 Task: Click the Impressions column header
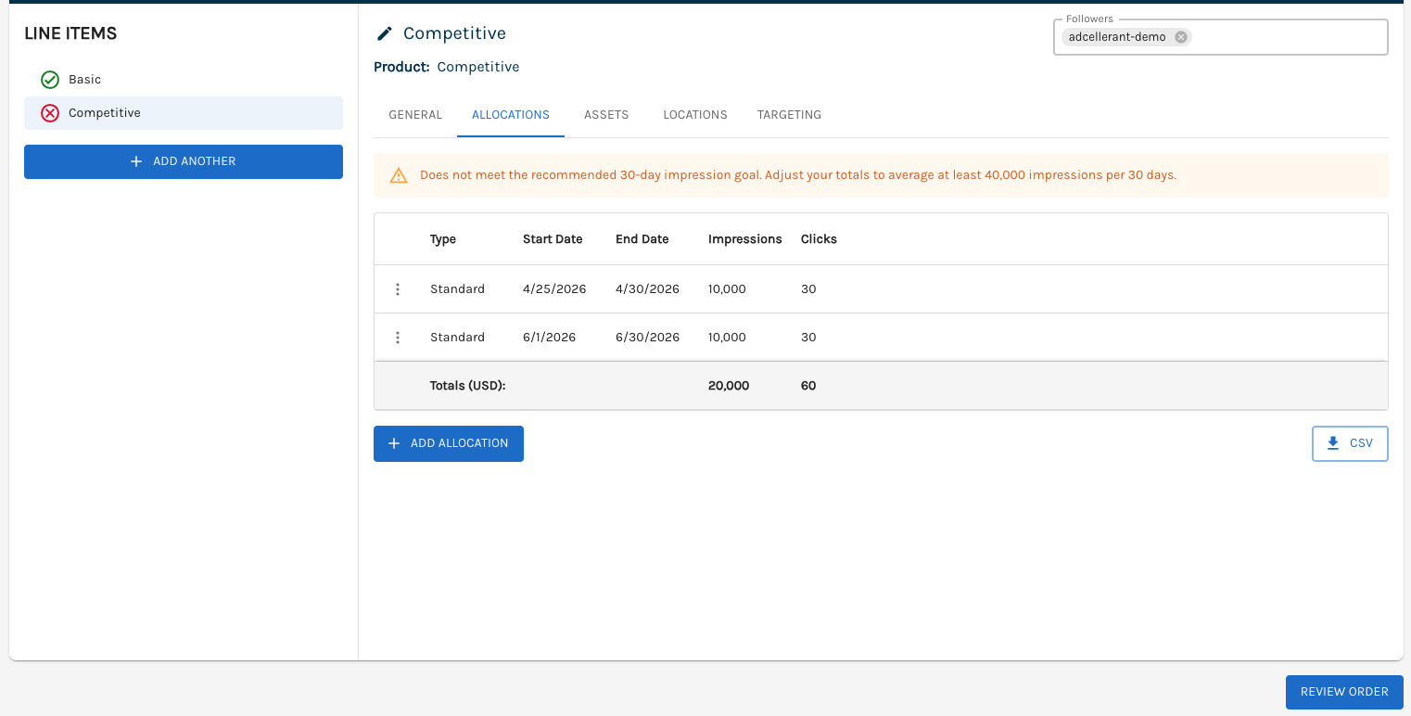click(x=745, y=239)
